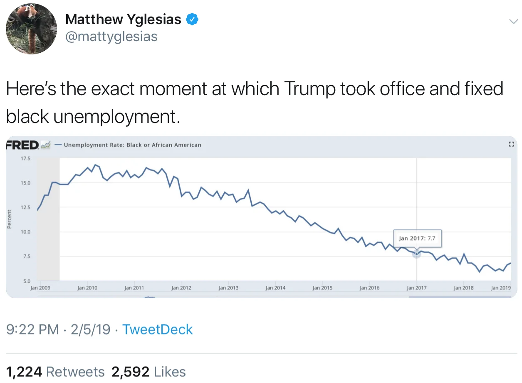Open the @mattyglesias handle
Image resolution: width=522 pixels, height=383 pixels.
click(x=111, y=37)
